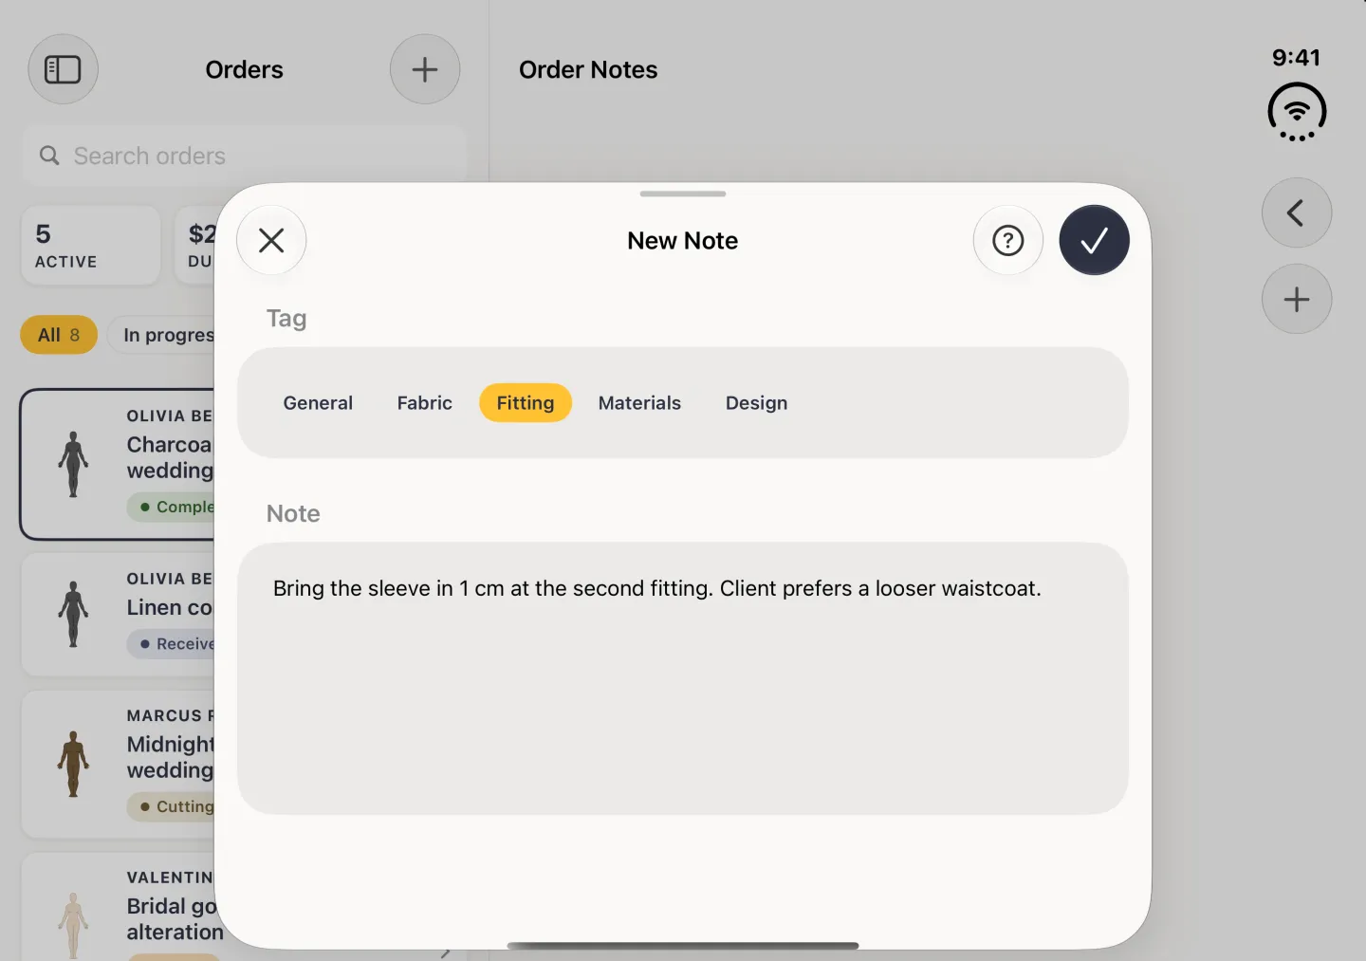Add an order note with right plus button
This screenshot has width=1366, height=961.
(1296, 299)
